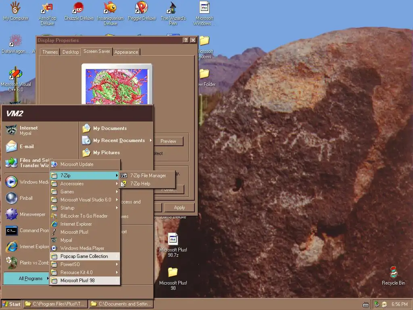Expand the Games submenu
Image resolution: width=413 pixels, height=310 pixels.
point(85,192)
